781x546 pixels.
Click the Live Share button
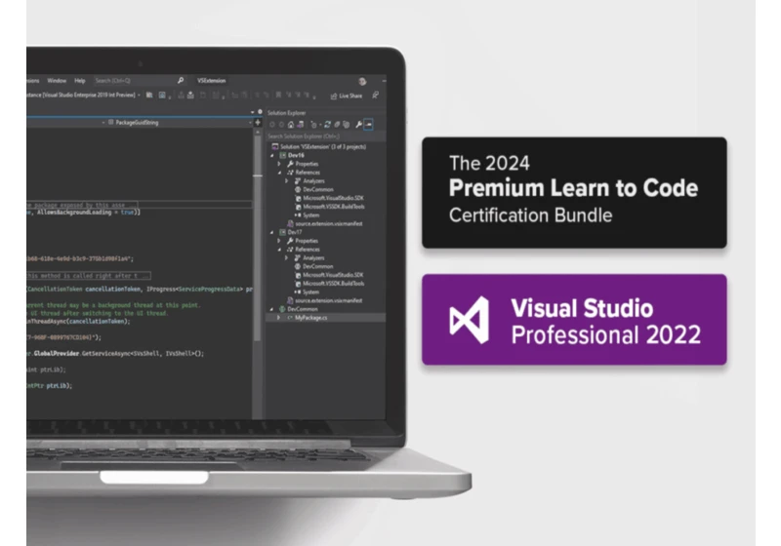pos(347,96)
